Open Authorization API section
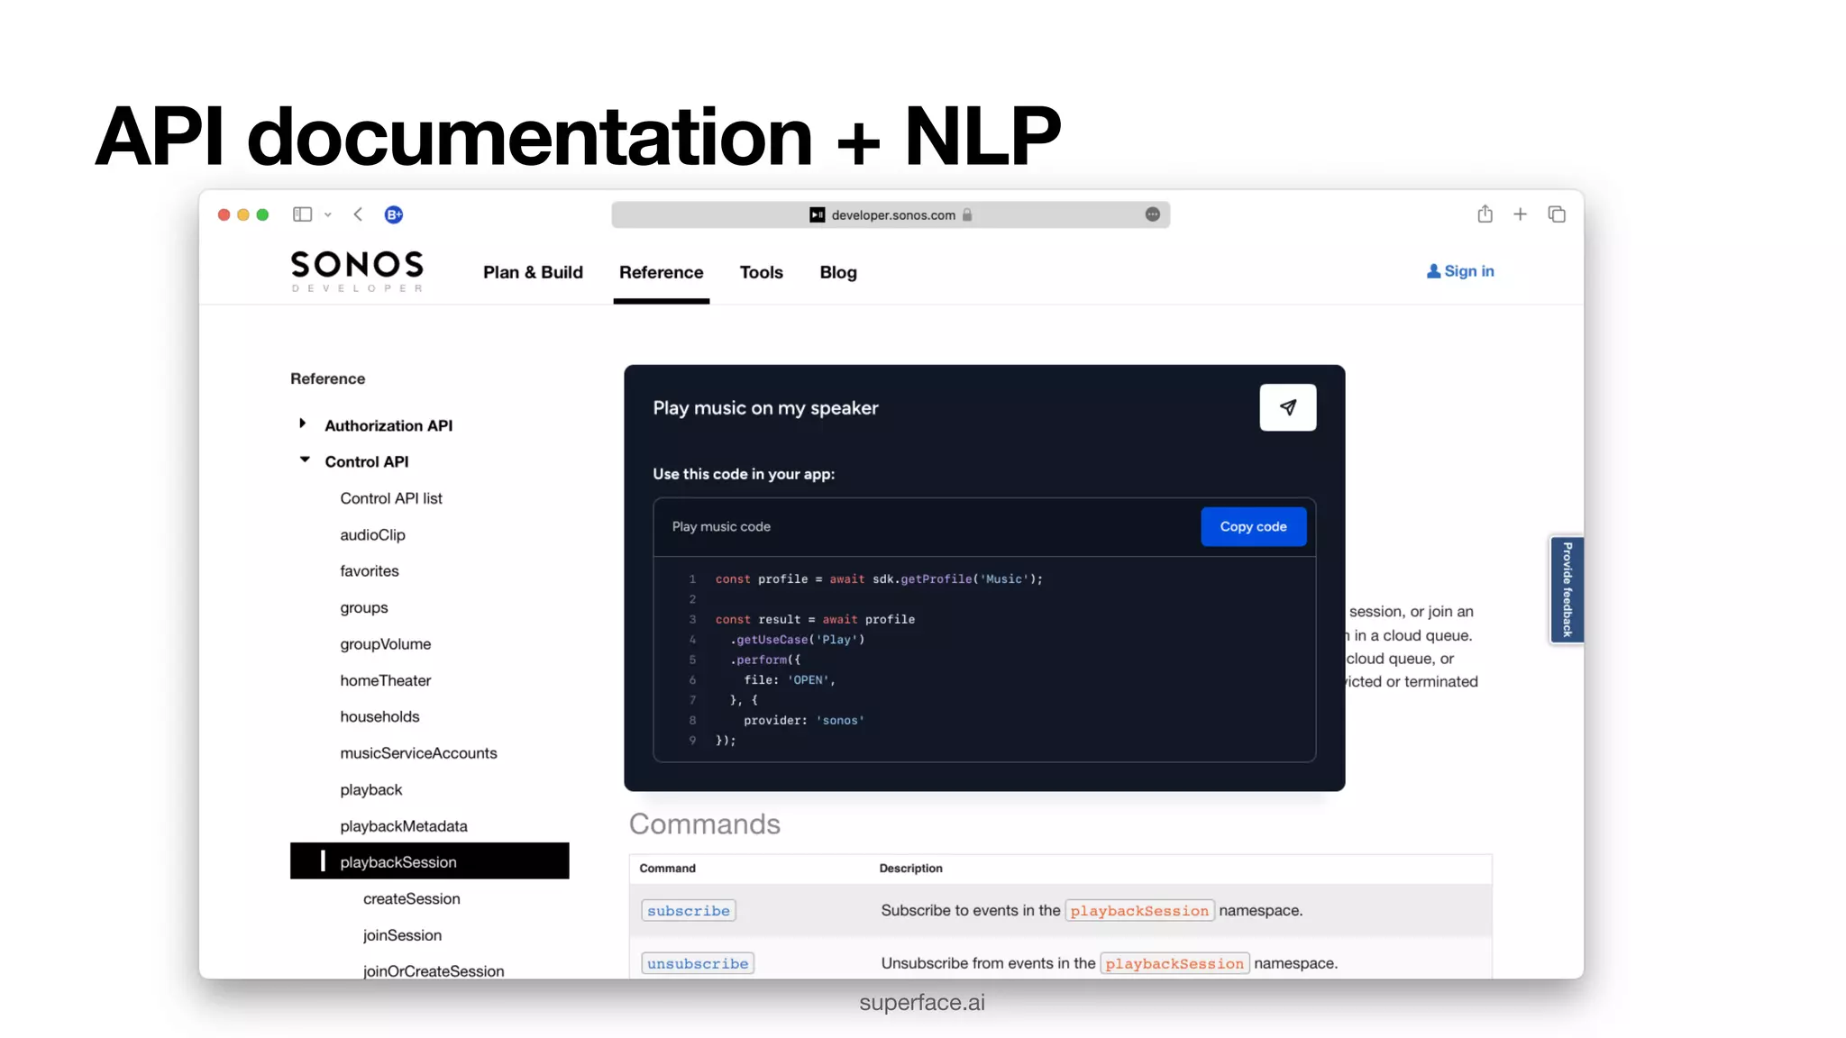The height and width of the screenshot is (1038, 1846). 388,425
